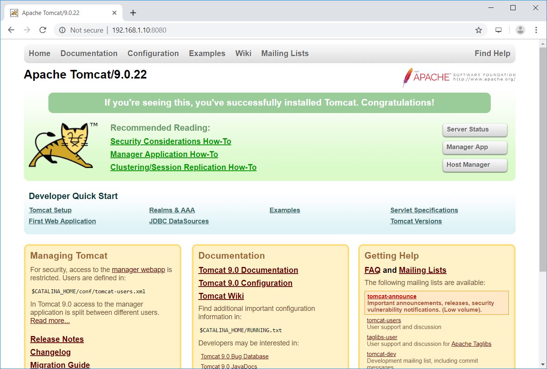
Task: Open Tomcat 9.0 Configuration link
Action: [x=245, y=283]
